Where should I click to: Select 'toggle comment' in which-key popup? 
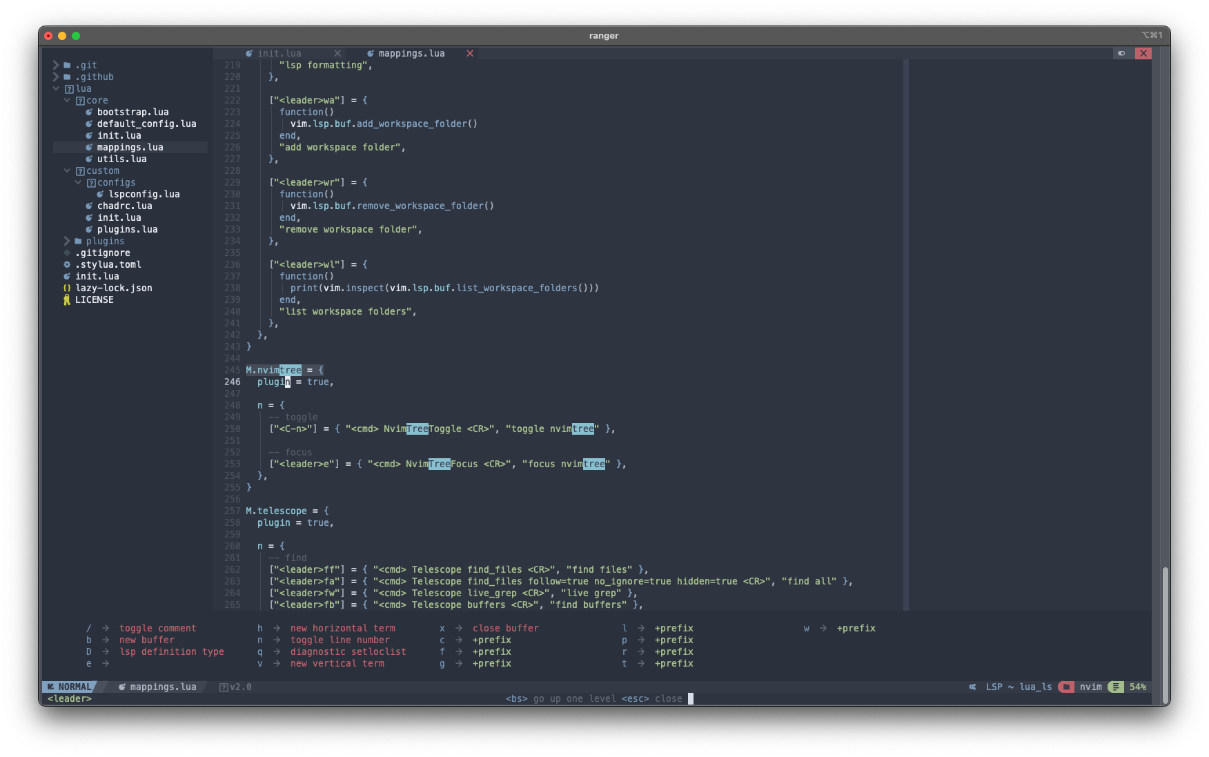pos(158,628)
